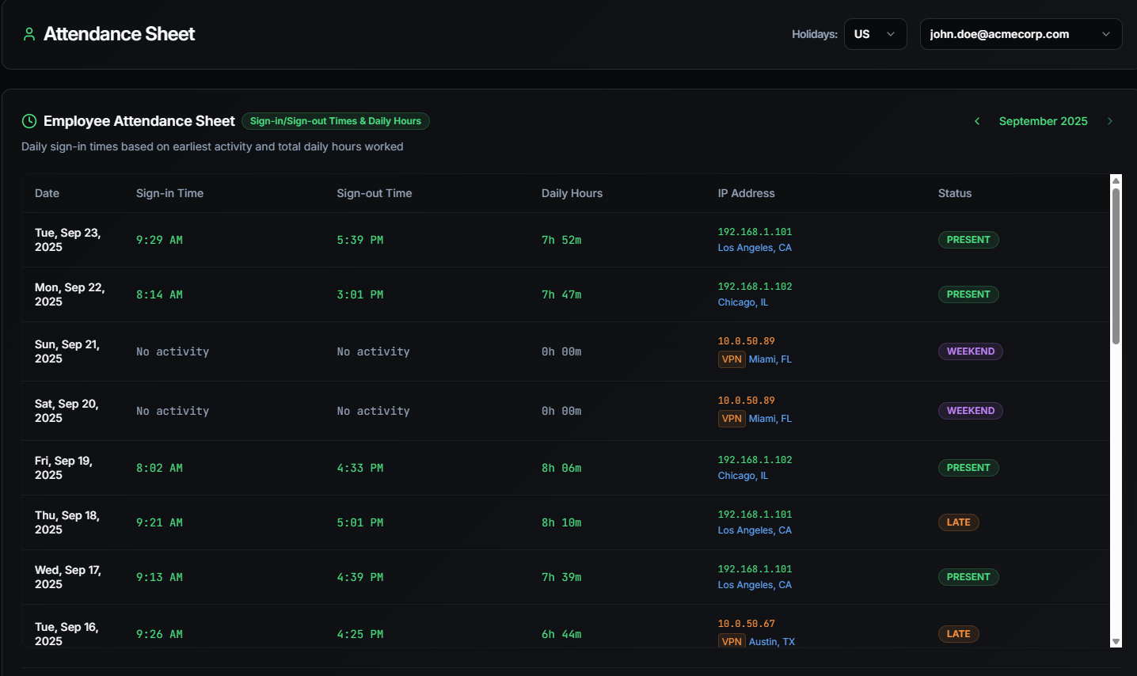Image resolution: width=1137 pixels, height=676 pixels.
Task: Click the WEEKEND badge for Sun, Sep 21
Action: tap(970, 351)
